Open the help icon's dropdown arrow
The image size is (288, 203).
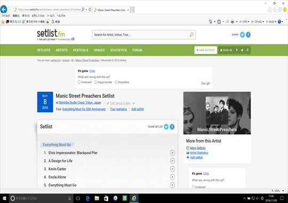(283, 22)
